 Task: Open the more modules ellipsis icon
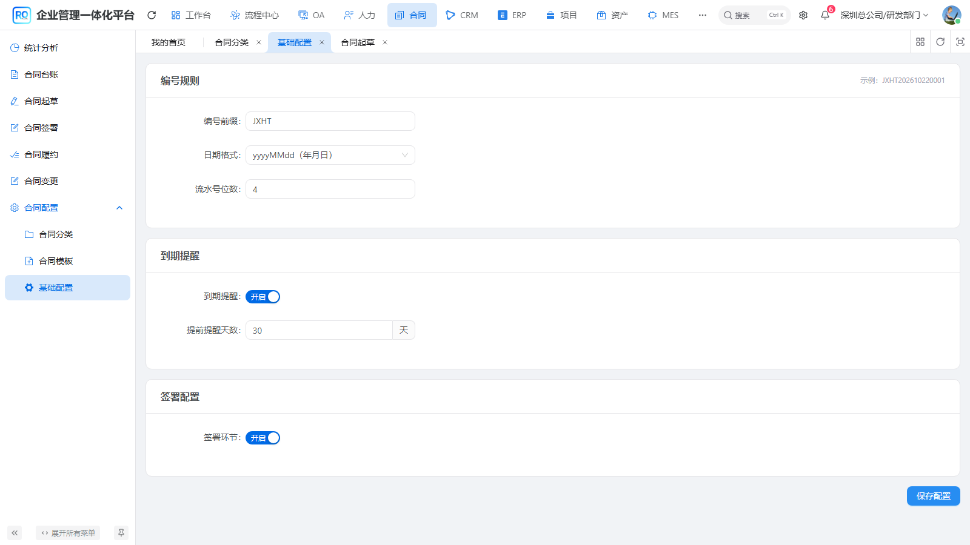coord(703,15)
